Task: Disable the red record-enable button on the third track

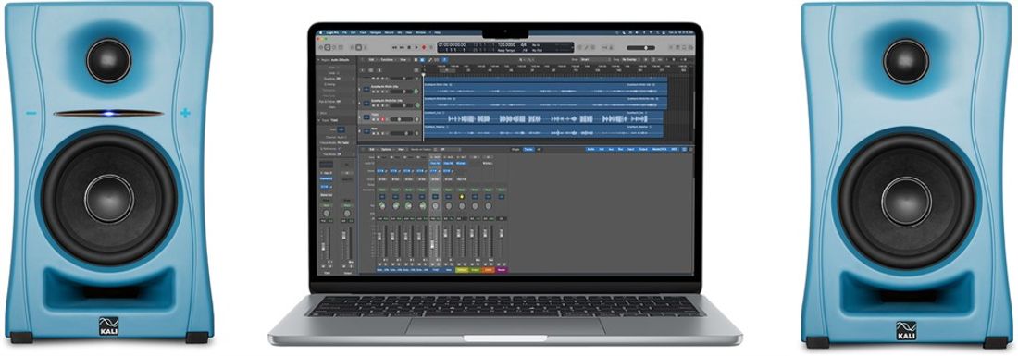Action: pos(382,119)
